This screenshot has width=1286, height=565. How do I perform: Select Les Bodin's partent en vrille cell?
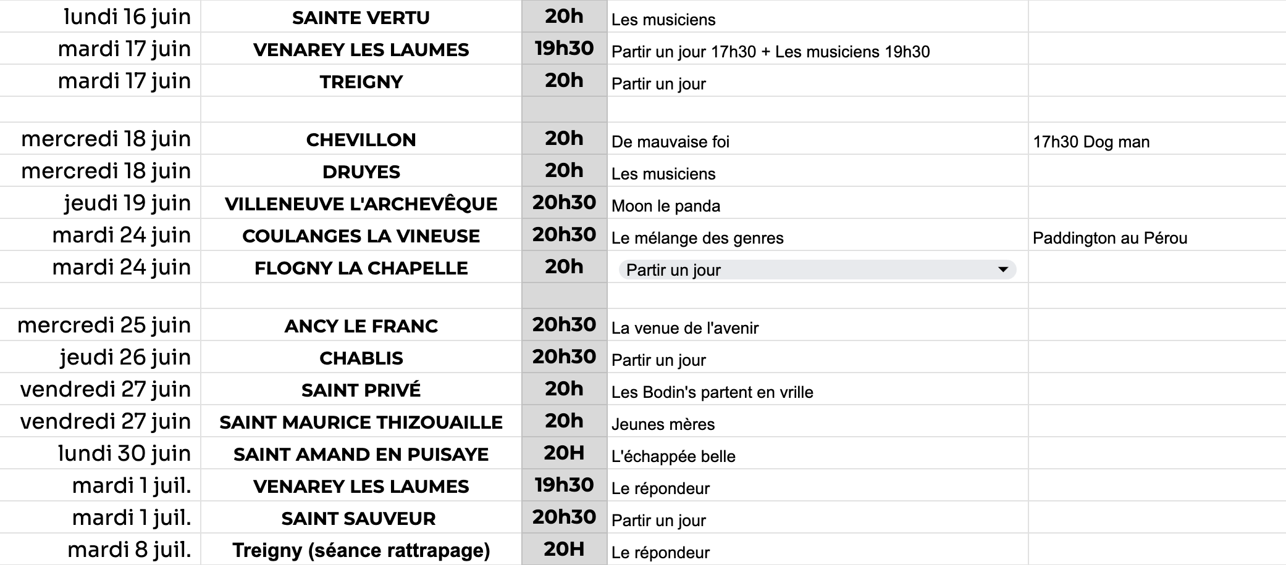(818, 389)
